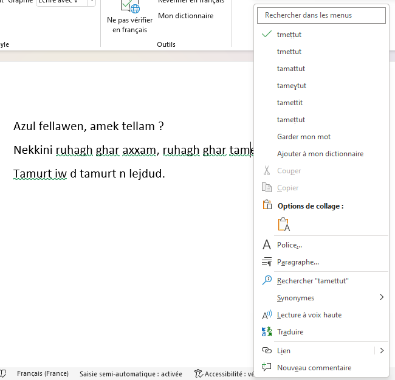Click the word "Azul" in the document

pos(24,126)
